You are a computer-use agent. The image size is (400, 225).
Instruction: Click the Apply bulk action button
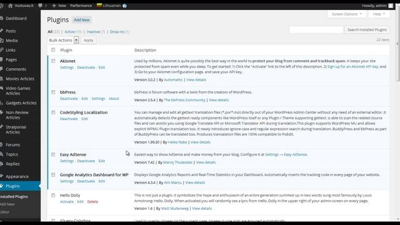tap(88, 40)
